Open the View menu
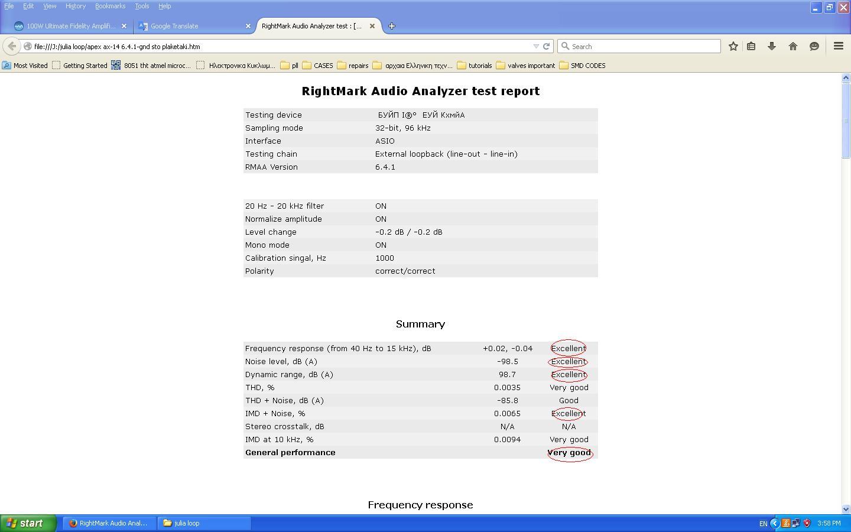This screenshot has height=532, width=851. coord(50,6)
